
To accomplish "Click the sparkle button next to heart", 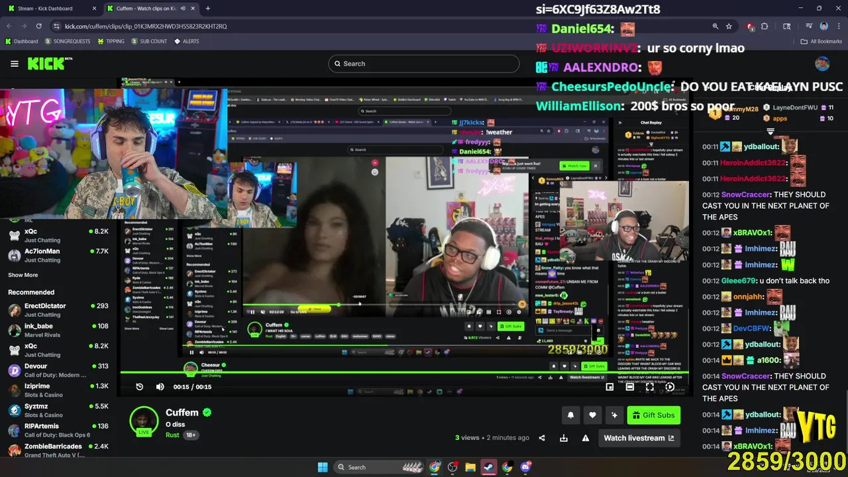I will click(x=614, y=415).
